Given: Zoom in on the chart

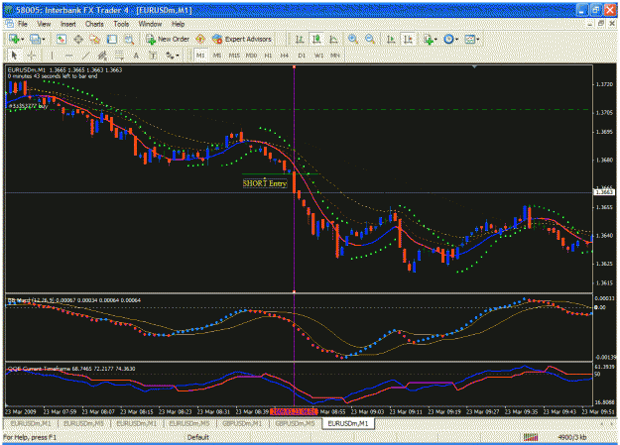Looking at the screenshot, I should (353, 39).
